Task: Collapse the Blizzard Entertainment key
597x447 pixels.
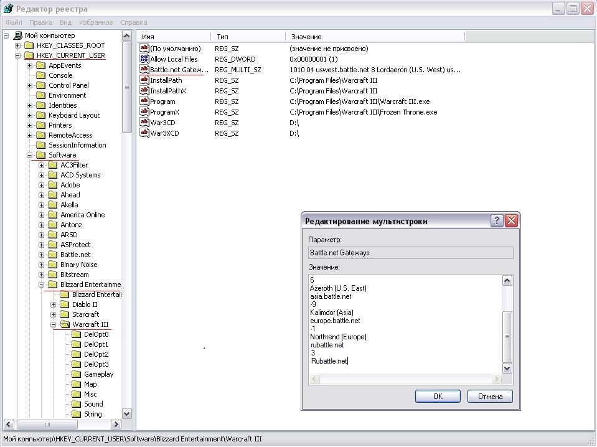Action: (x=41, y=285)
